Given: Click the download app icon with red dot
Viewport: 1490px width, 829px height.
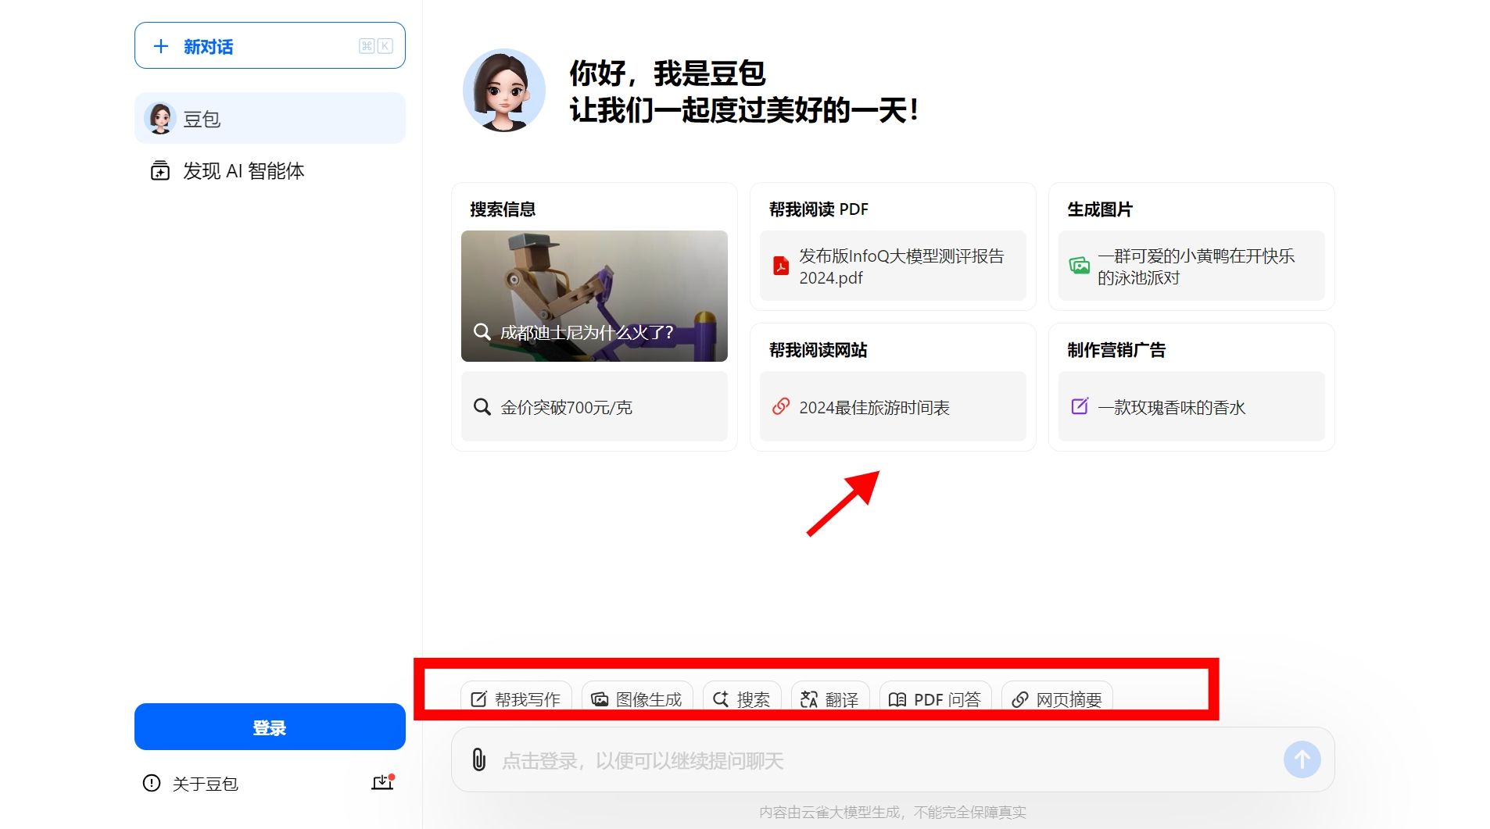Looking at the screenshot, I should 382,782.
